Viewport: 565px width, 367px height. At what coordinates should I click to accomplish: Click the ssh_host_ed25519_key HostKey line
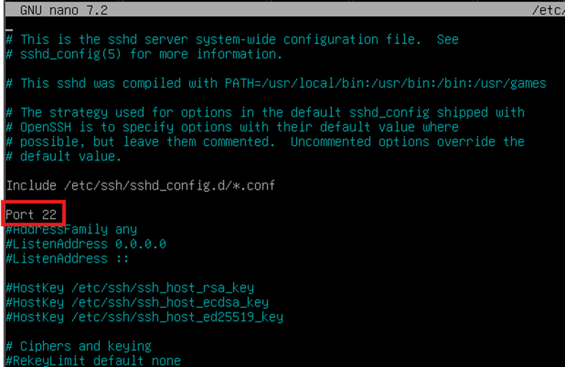point(144,317)
